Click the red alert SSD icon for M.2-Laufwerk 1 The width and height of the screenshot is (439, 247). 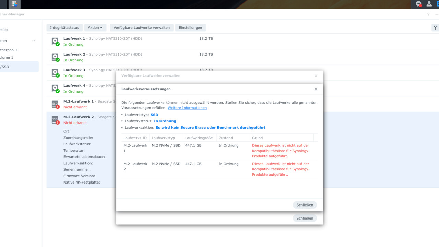pyautogui.click(x=55, y=104)
